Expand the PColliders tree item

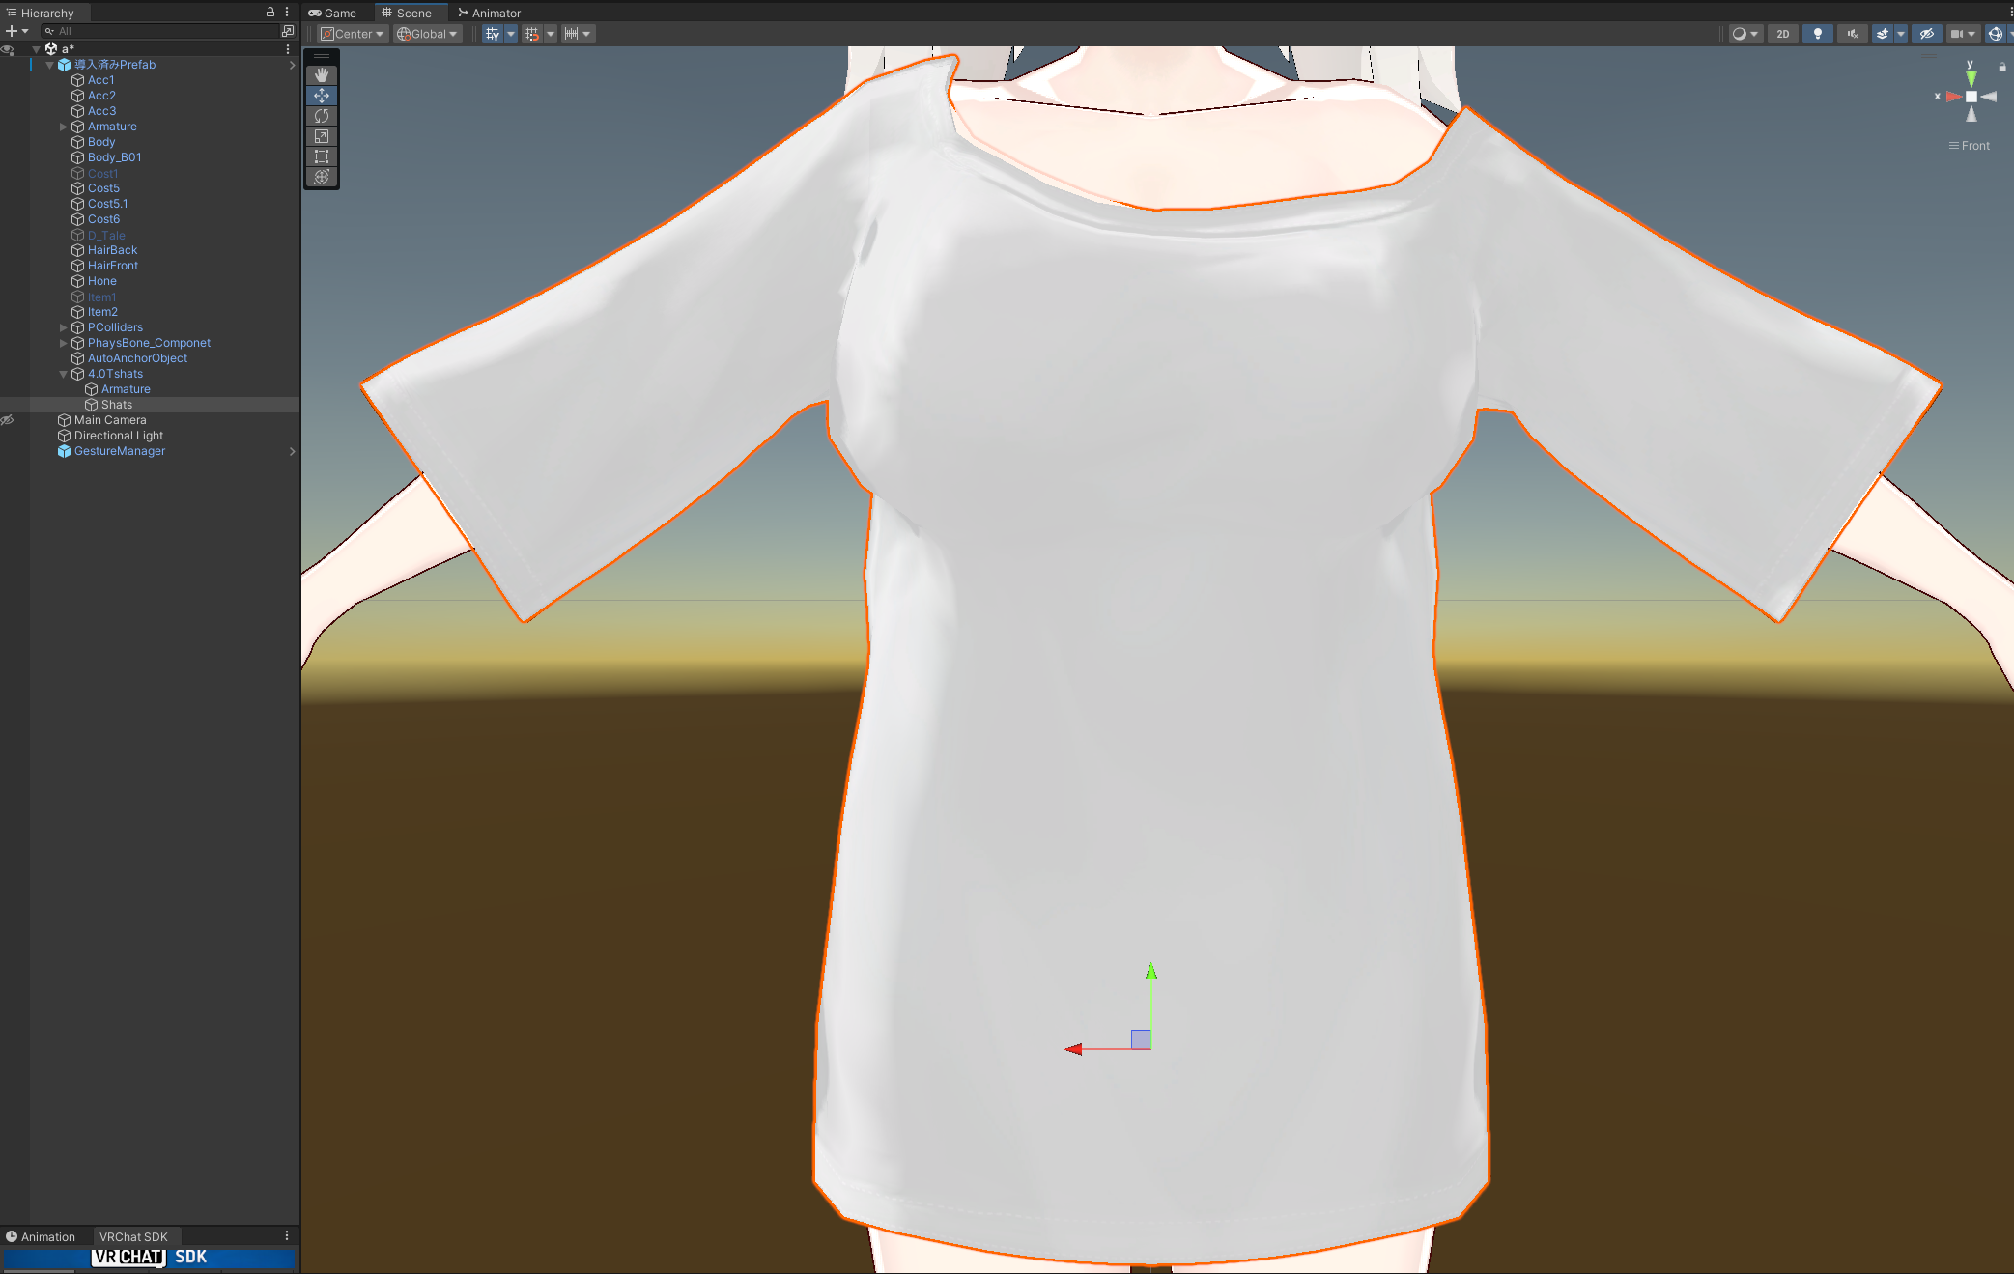(x=64, y=327)
